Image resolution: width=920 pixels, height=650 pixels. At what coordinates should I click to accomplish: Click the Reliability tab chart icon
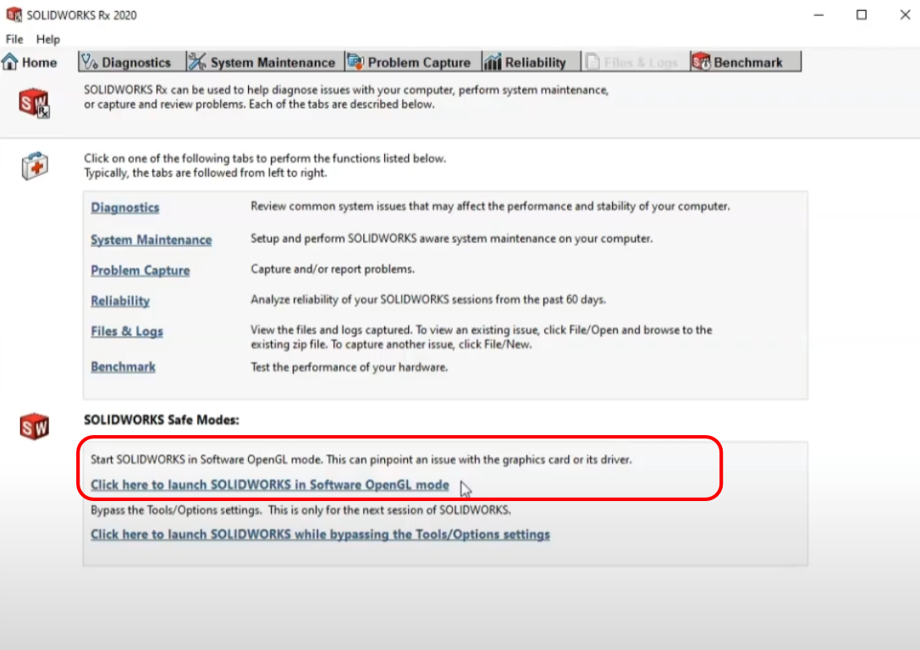click(x=493, y=62)
